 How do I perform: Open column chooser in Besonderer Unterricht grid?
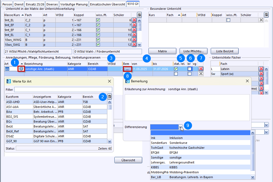(x=266, y=15)
